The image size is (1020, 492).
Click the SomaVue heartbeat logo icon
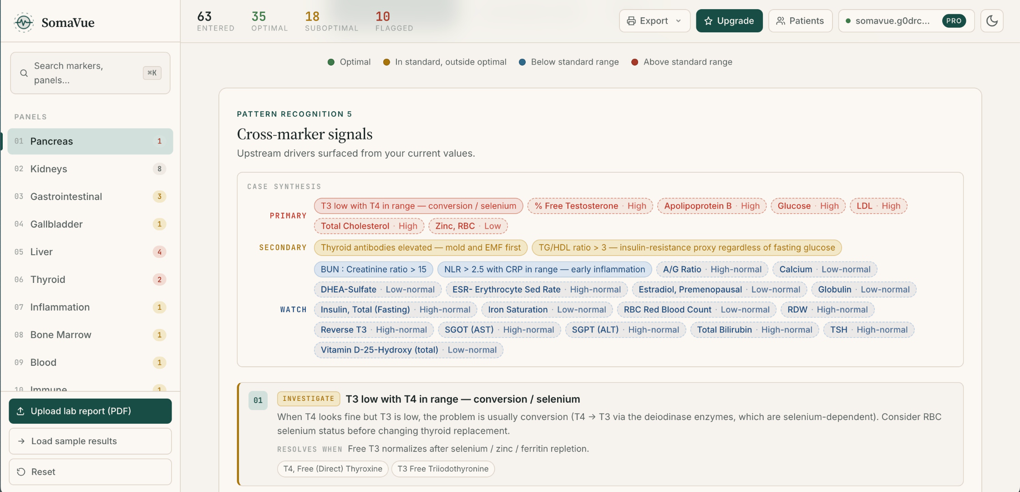[x=24, y=22]
